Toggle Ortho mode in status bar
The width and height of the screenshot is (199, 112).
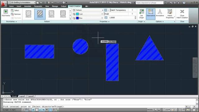[30, 110]
